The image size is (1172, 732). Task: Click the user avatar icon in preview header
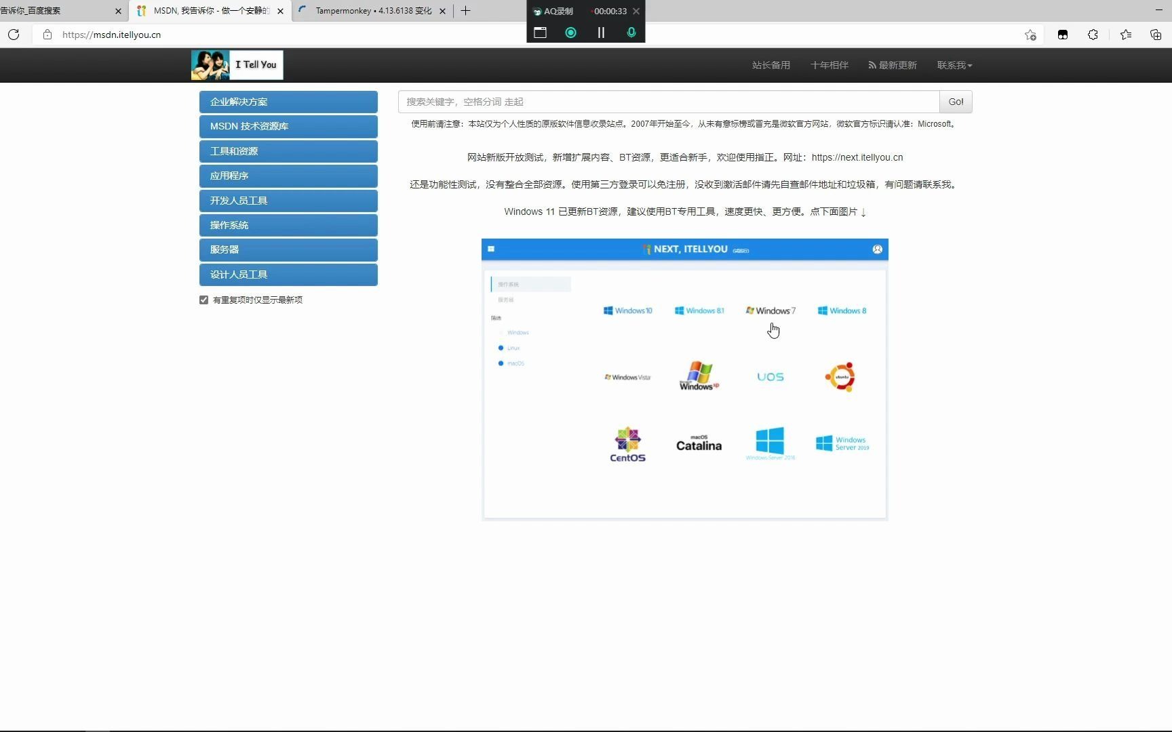(877, 249)
